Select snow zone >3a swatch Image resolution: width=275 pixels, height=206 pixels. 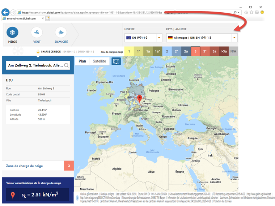point(224,51)
